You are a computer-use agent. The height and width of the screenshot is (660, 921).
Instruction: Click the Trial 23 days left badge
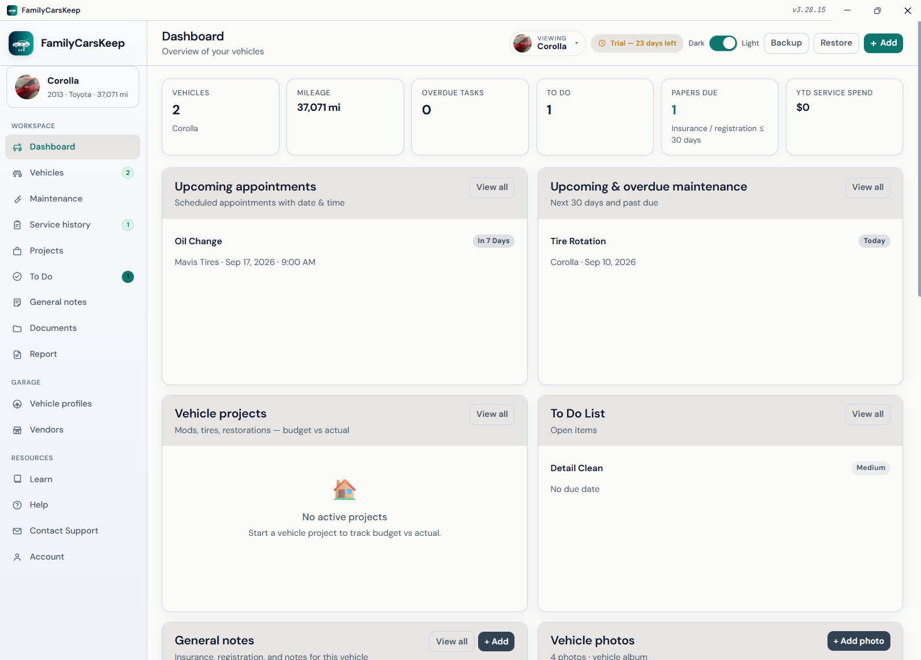pyautogui.click(x=637, y=43)
